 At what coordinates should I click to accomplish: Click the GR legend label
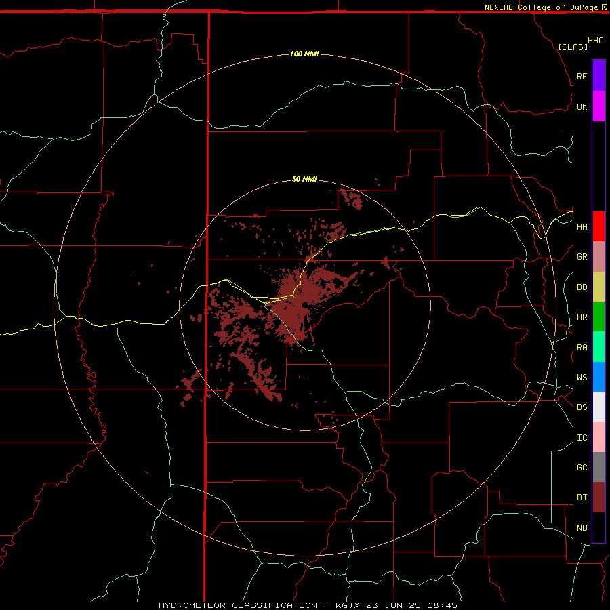tap(582, 257)
